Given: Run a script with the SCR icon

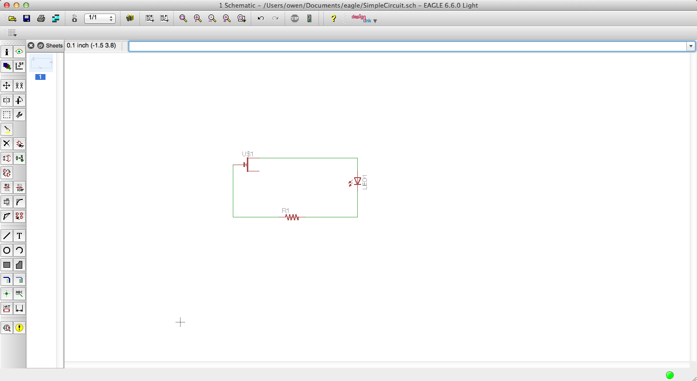Looking at the screenshot, I should coord(150,18).
